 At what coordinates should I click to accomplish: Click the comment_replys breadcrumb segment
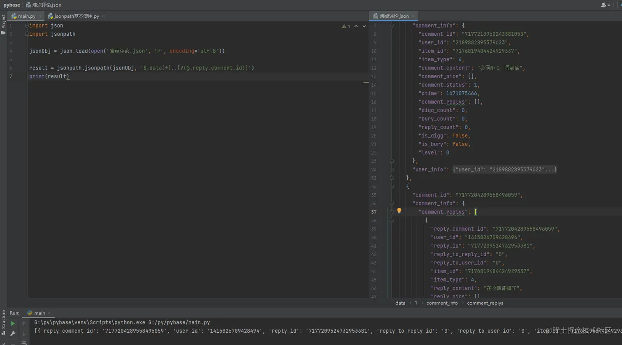click(485, 303)
